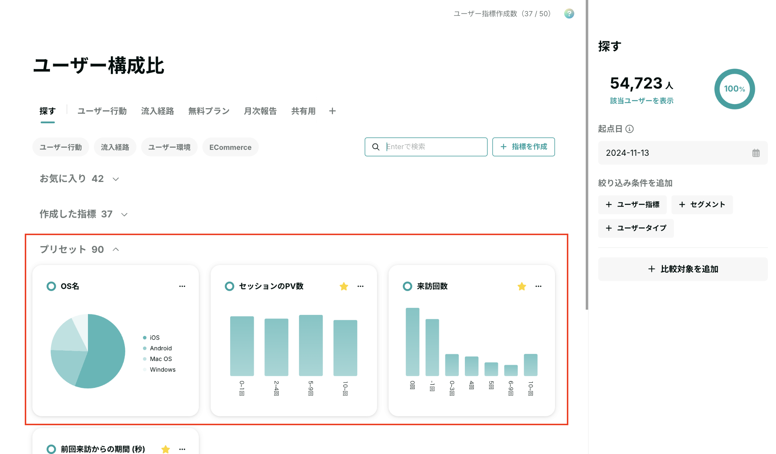The height and width of the screenshot is (454, 776).
Task: Focus the Enterで検索 search field
Action: click(426, 147)
